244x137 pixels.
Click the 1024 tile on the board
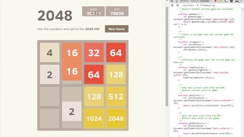pos(94,118)
